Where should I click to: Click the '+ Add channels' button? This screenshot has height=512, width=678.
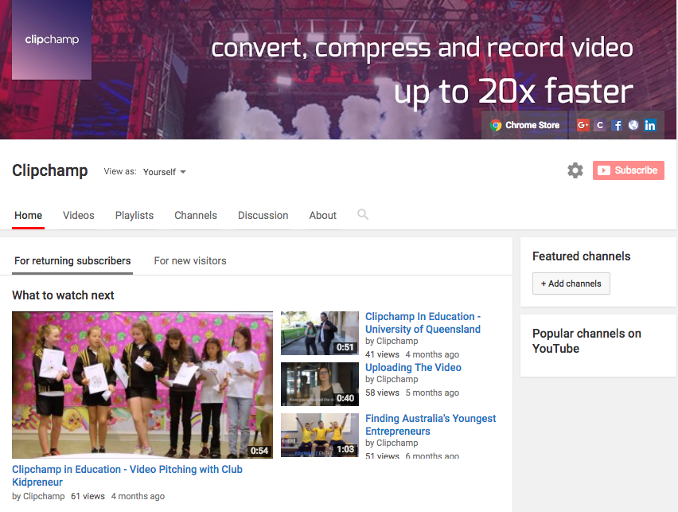pos(571,283)
